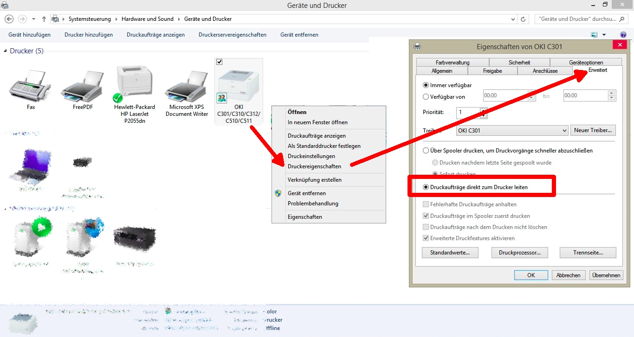Screen dimensions: 634x337
Task: Click 'Hardware und Sound' in the breadcrumb
Action: point(148,19)
